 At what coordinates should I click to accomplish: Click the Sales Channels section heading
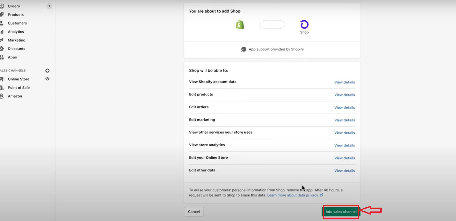13,70
